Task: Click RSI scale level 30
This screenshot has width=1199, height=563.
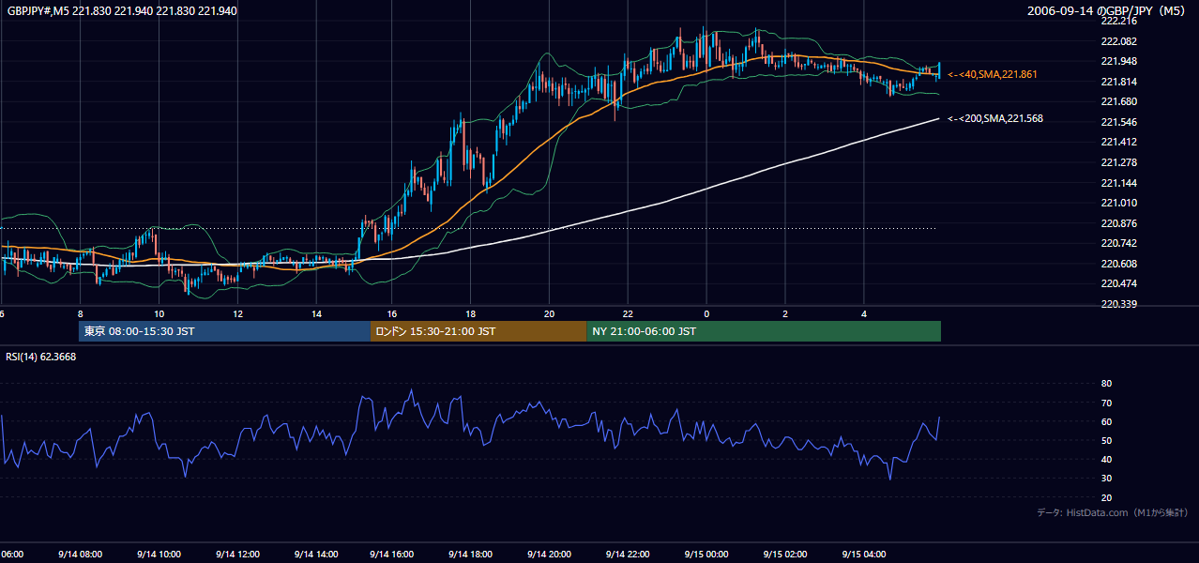Action: tap(1106, 479)
